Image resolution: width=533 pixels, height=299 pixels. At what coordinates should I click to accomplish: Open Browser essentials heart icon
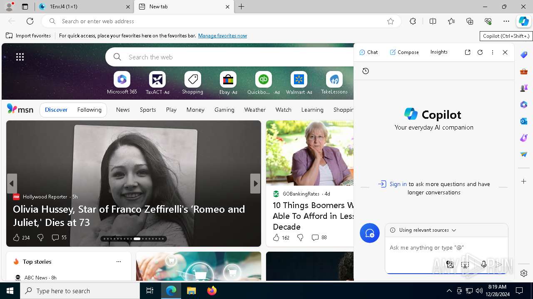(488, 21)
